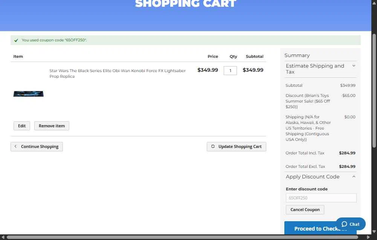Image resolution: width=377 pixels, height=240 pixels.
Task: Click the item Price $349.99 in table
Action: click(x=208, y=70)
